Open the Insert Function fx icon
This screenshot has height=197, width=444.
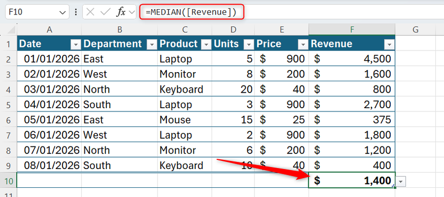[x=121, y=12]
